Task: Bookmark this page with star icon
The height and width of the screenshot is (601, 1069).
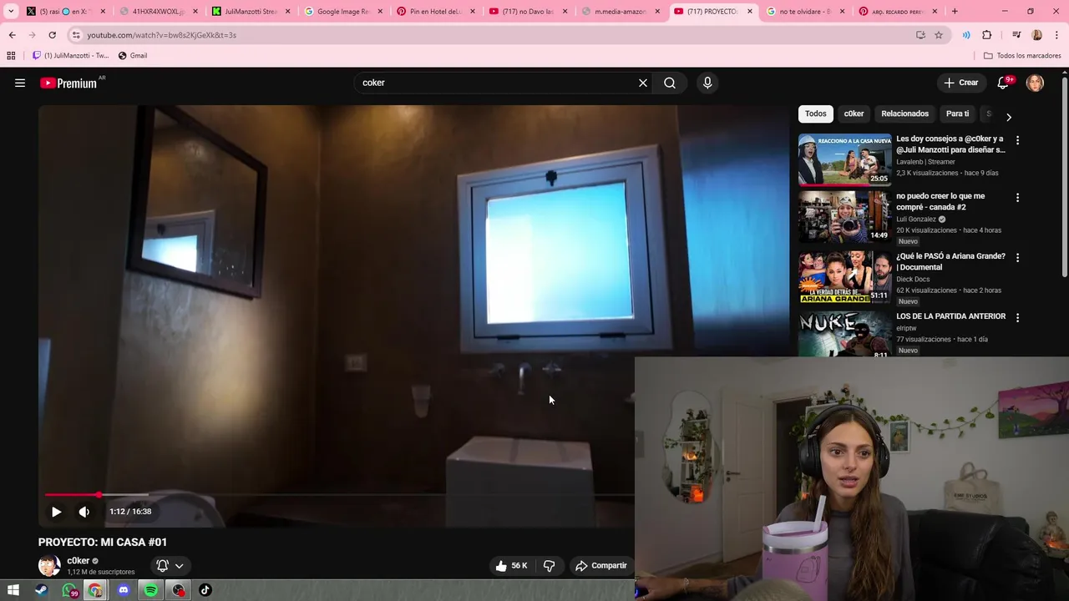Action: 939,35
